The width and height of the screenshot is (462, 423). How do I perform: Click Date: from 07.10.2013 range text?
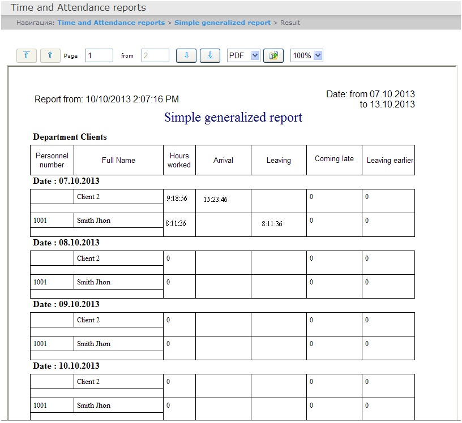[x=370, y=99]
